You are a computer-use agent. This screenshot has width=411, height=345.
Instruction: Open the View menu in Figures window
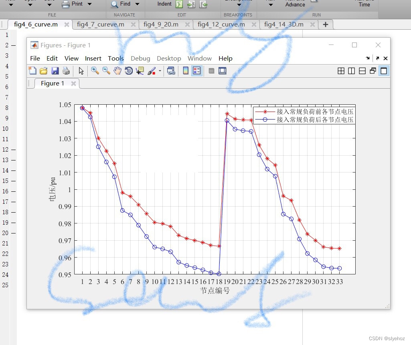pyautogui.click(x=71, y=58)
